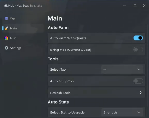
Task: Expand Select Tool dropdown chevron arrow
Action: pos(139,69)
